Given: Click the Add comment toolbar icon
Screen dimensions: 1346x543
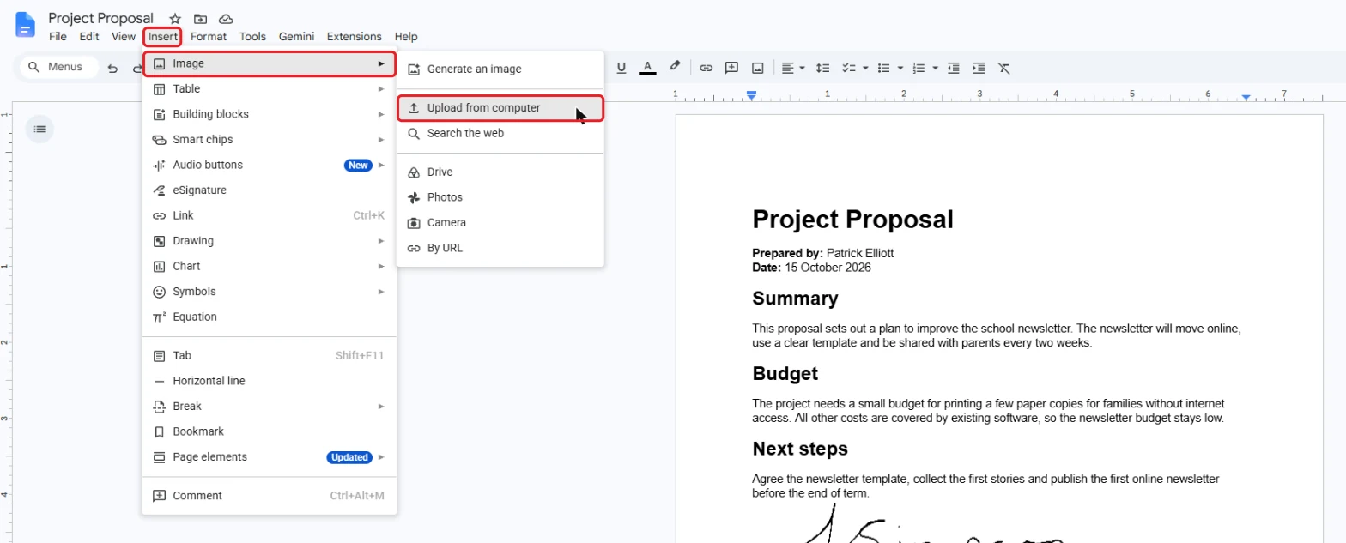Looking at the screenshot, I should [x=731, y=67].
